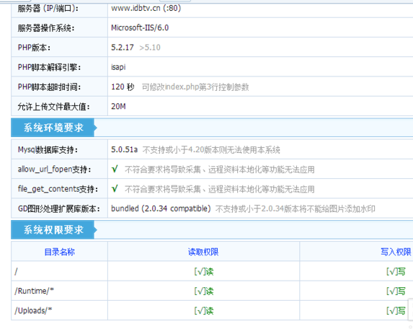Click the 写入权限 column header
Image resolution: width=413 pixels, height=329 pixels.
tap(396, 252)
